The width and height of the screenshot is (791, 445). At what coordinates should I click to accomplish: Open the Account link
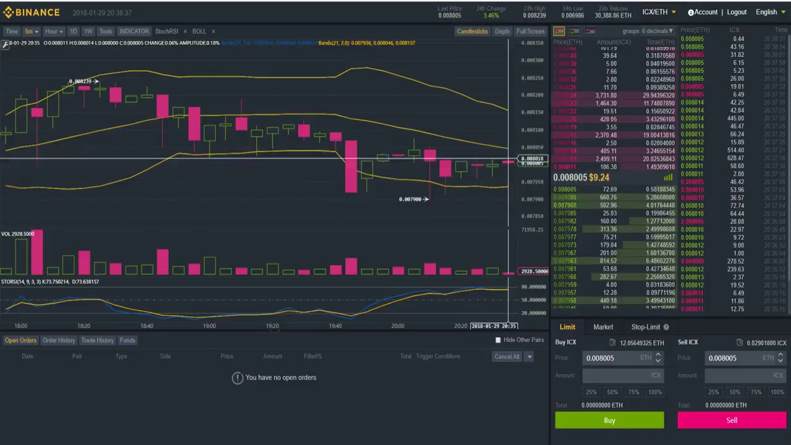coord(706,12)
